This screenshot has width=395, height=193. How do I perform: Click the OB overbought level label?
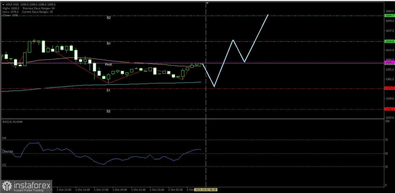click(4, 138)
